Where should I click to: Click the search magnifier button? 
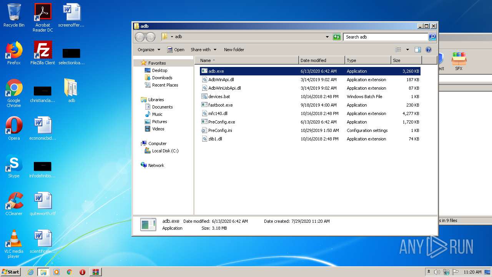pos(432,37)
